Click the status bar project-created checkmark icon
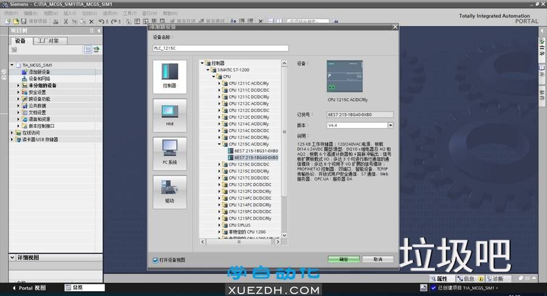Screen dimensions: 547x296 (433, 288)
